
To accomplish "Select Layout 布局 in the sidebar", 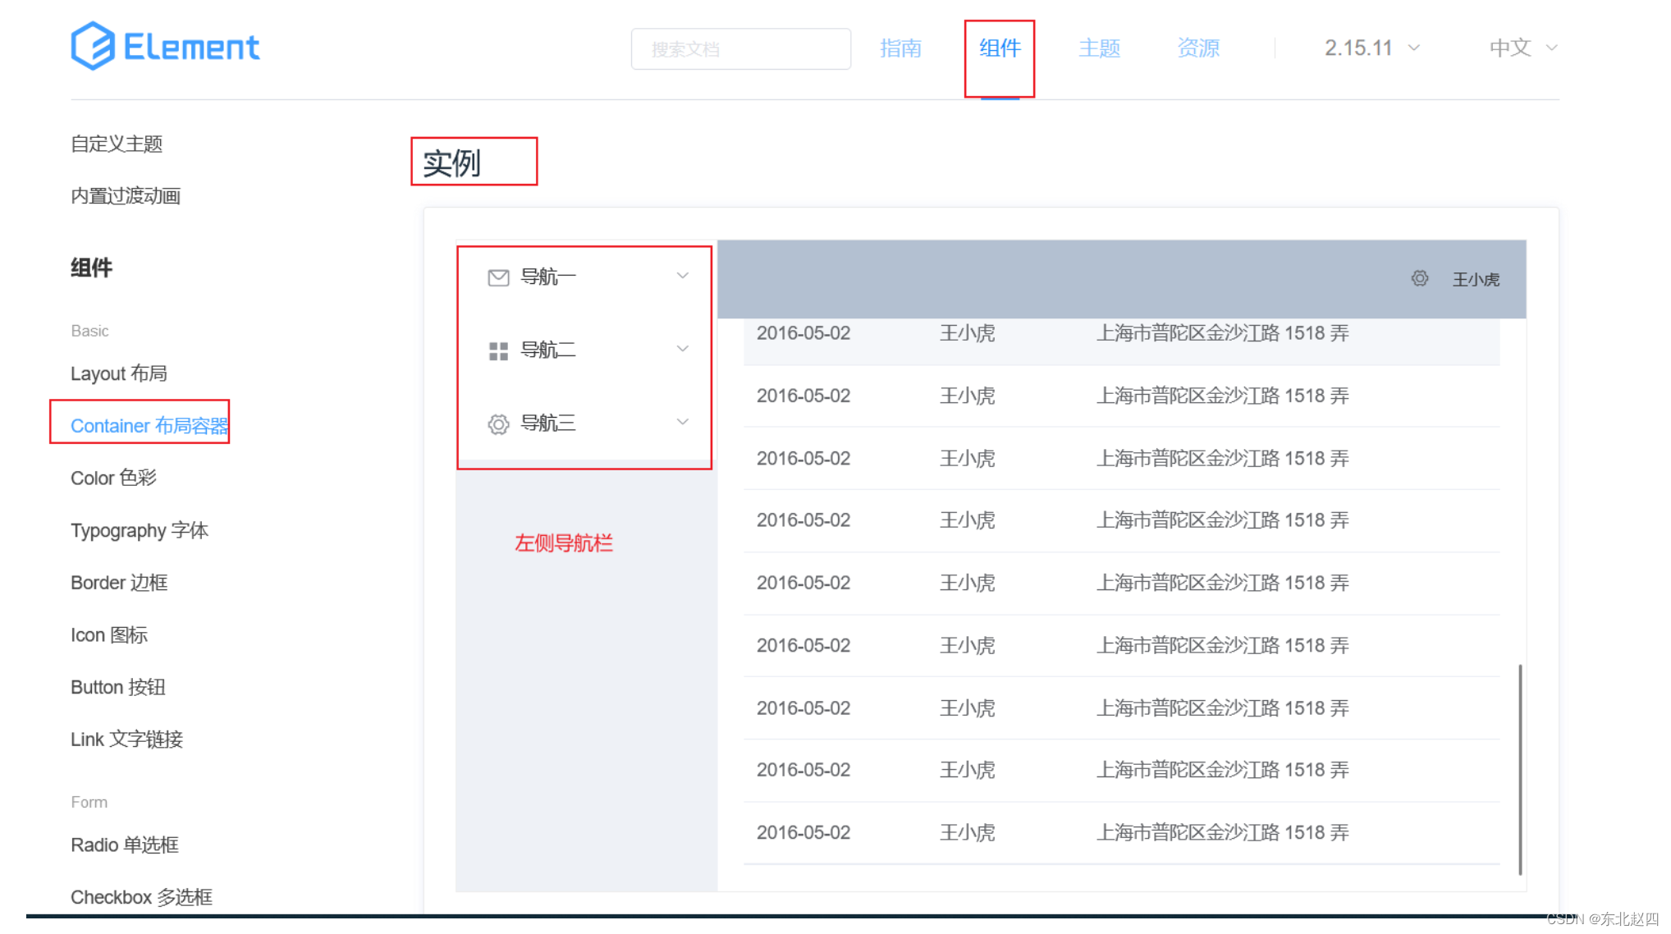I will (x=119, y=373).
